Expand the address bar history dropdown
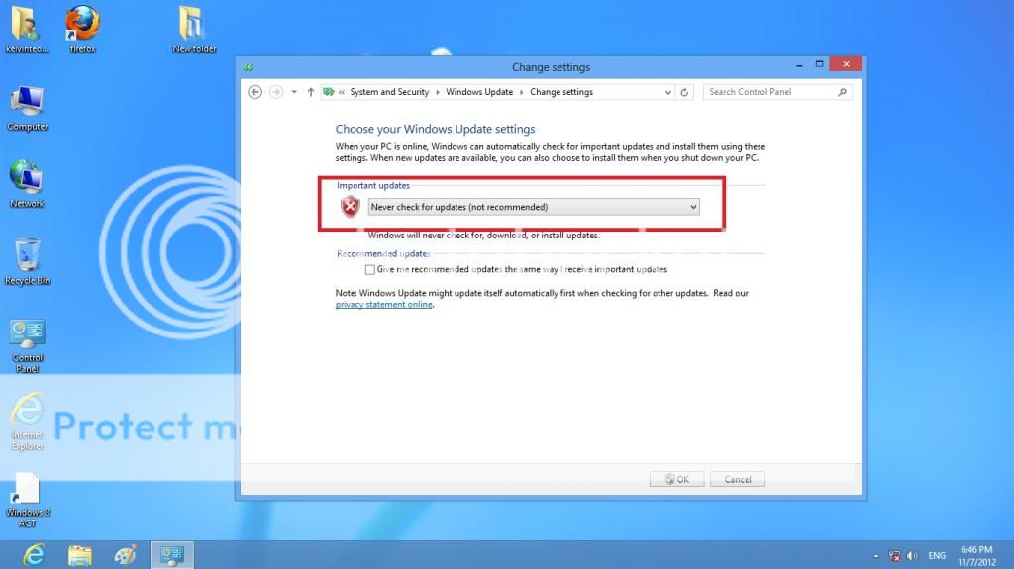 (x=667, y=92)
